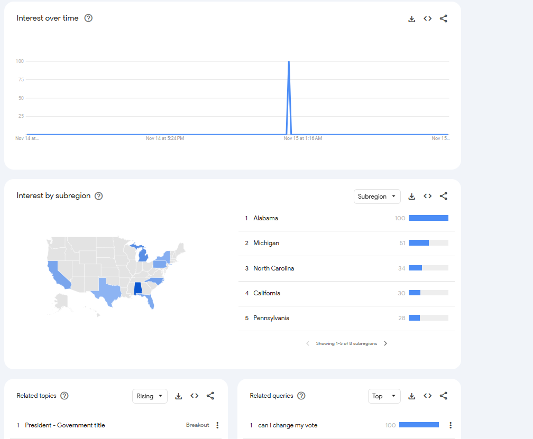Image resolution: width=533 pixels, height=439 pixels.
Task: Download Related topics data
Action: [x=179, y=396]
